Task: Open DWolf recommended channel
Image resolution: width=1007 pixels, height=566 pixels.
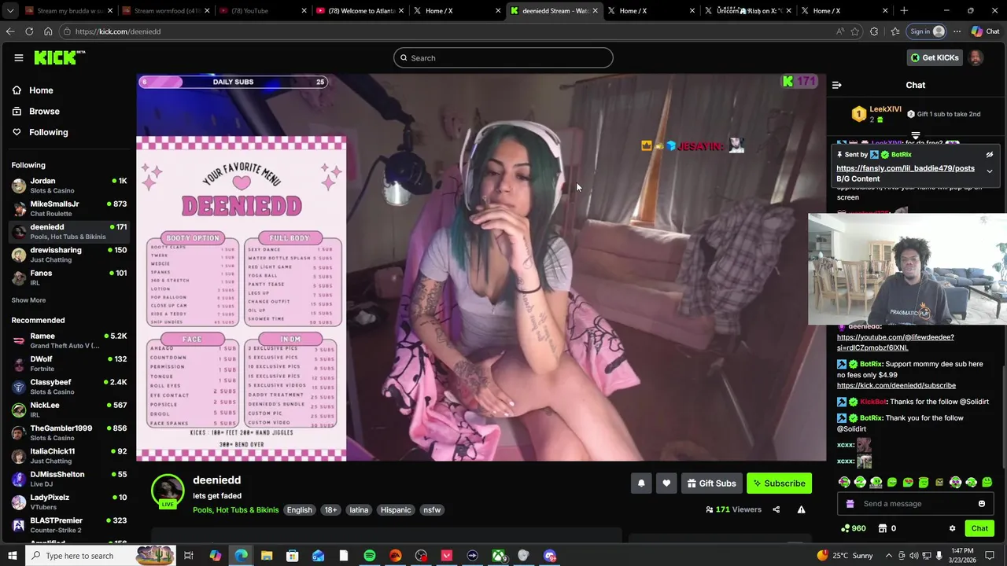Action: click(68, 364)
